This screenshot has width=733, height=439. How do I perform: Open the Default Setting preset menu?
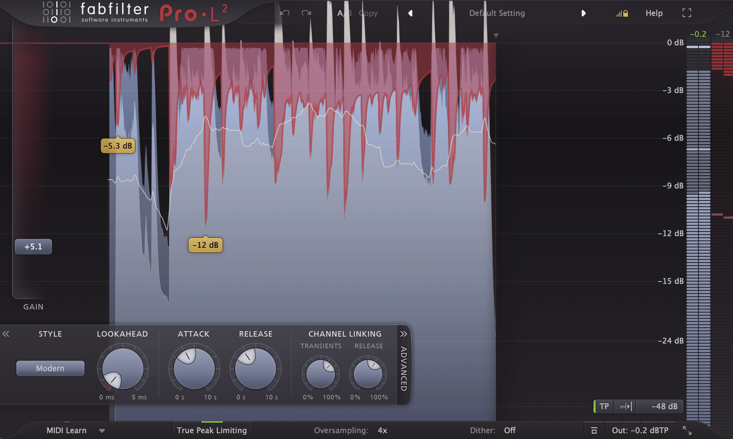(497, 13)
